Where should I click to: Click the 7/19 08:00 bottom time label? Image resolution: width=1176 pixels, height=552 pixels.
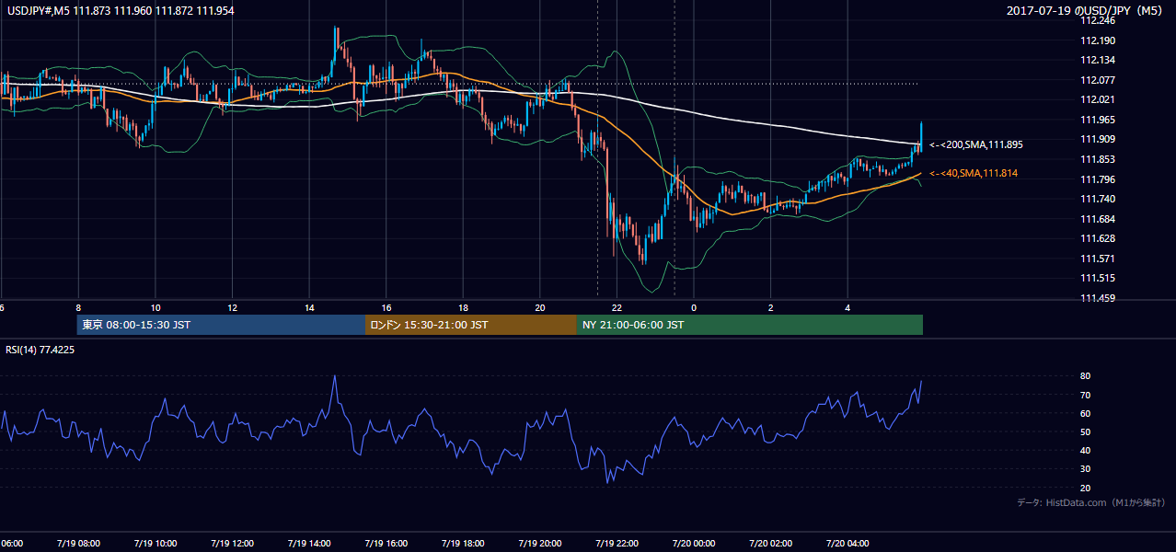(x=77, y=544)
